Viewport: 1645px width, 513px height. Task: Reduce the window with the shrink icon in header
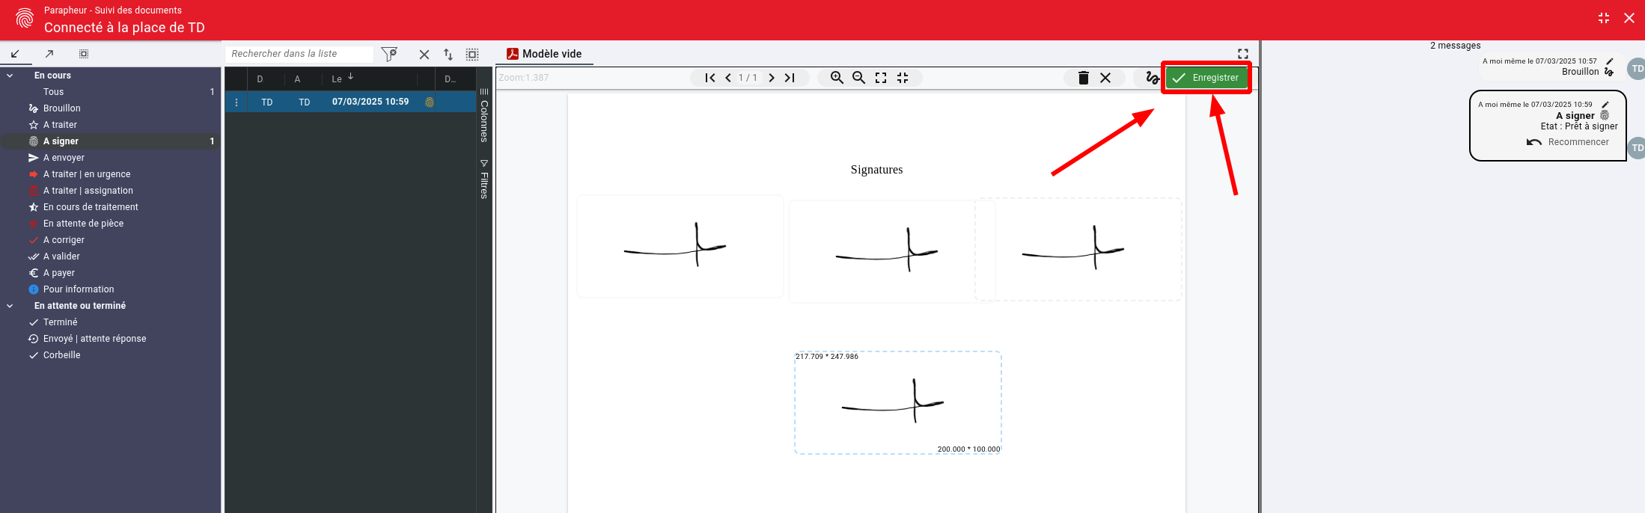[1604, 18]
